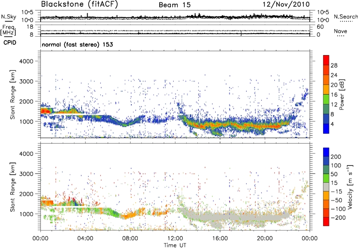358x248 pixels.
Task: Click the 'Velocity [m s-1]' color bar label
Action: pyautogui.click(x=350, y=187)
